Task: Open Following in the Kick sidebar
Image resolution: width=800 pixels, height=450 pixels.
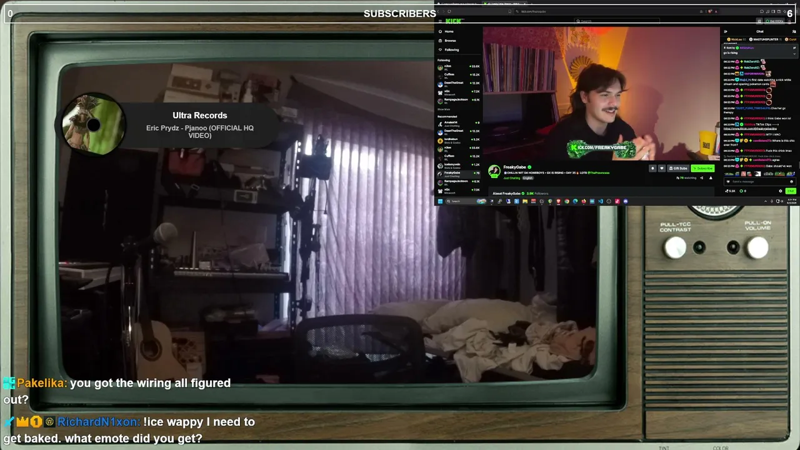Action: coord(449,50)
